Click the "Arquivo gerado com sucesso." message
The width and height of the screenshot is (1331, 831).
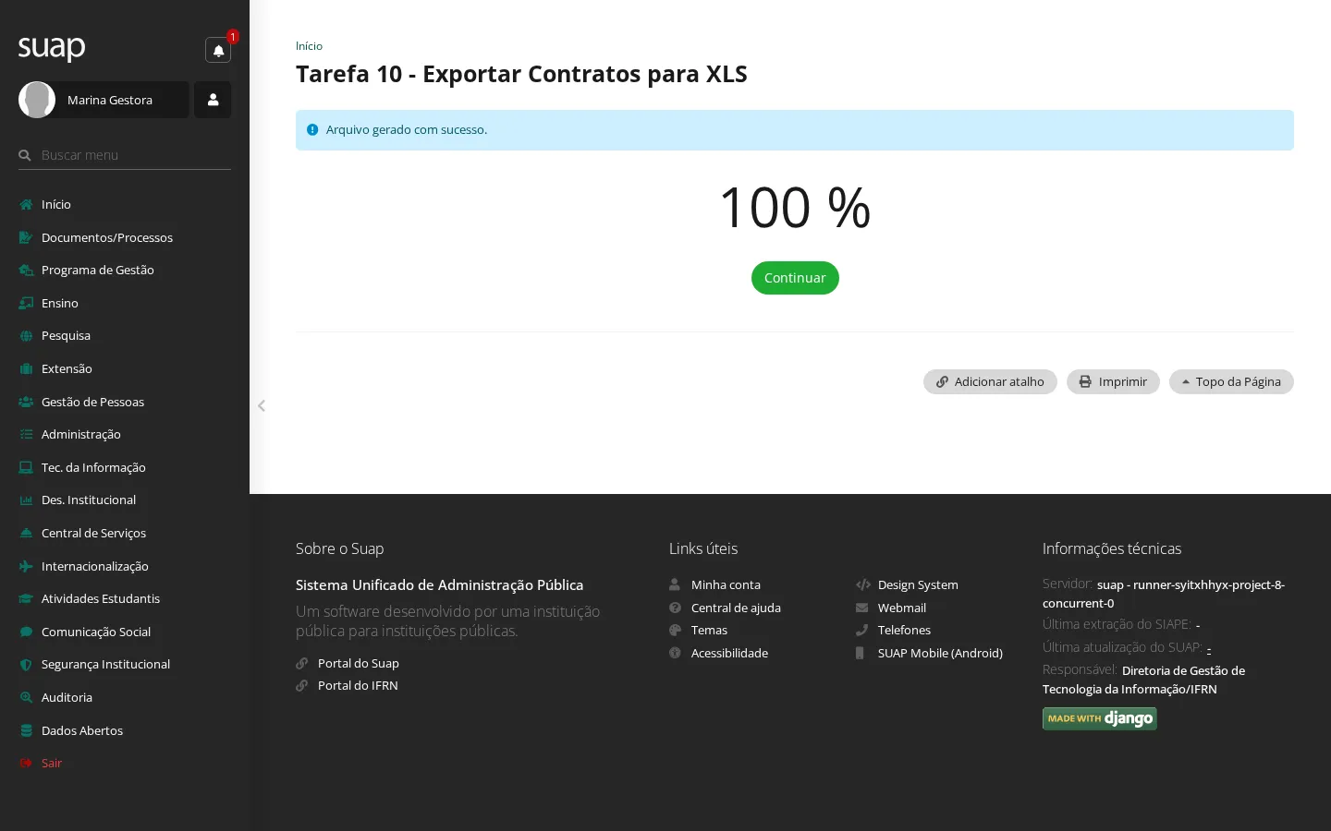point(407,130)
